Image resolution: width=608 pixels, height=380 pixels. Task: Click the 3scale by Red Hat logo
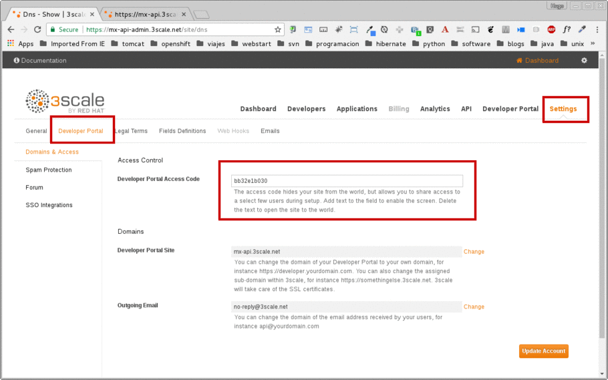(x=65, y=102)
